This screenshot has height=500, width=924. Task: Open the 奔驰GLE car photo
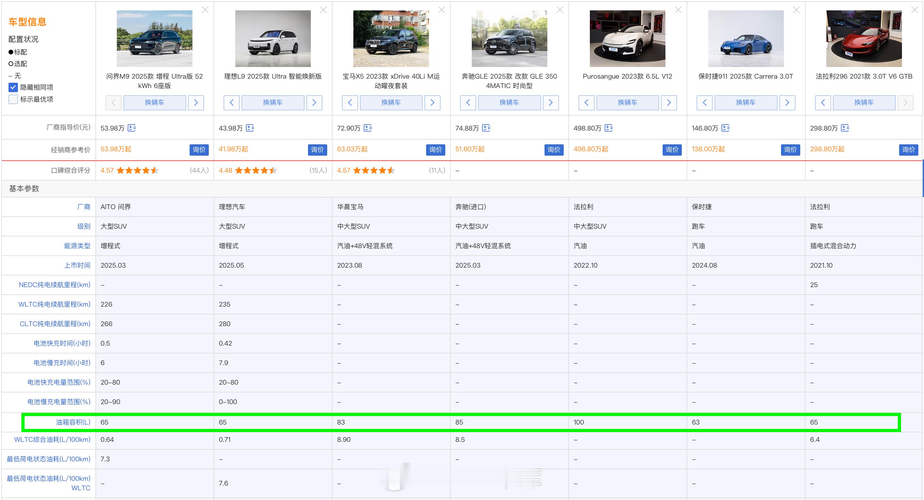tap(509, 39)
